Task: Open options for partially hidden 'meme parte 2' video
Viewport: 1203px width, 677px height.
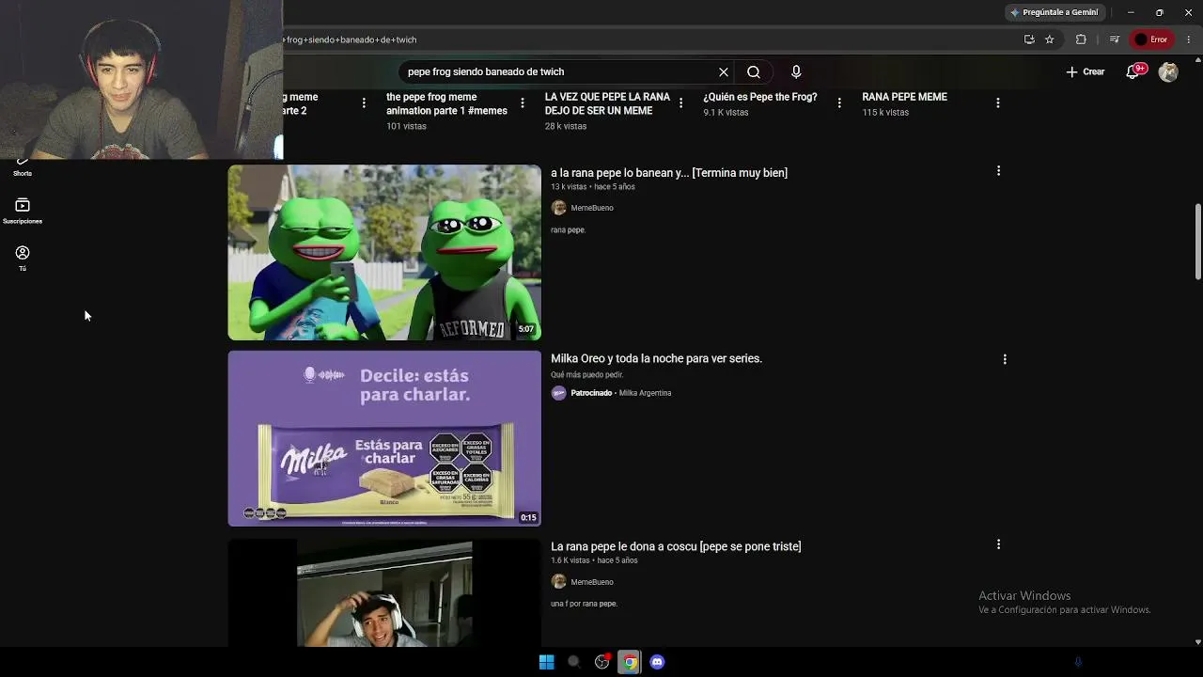Action: click(364, 102)
